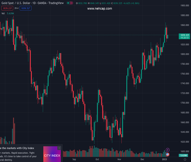Click the www.nehcap.com watermark text
The image size is (191, 162).
click(x=100, y=9)
